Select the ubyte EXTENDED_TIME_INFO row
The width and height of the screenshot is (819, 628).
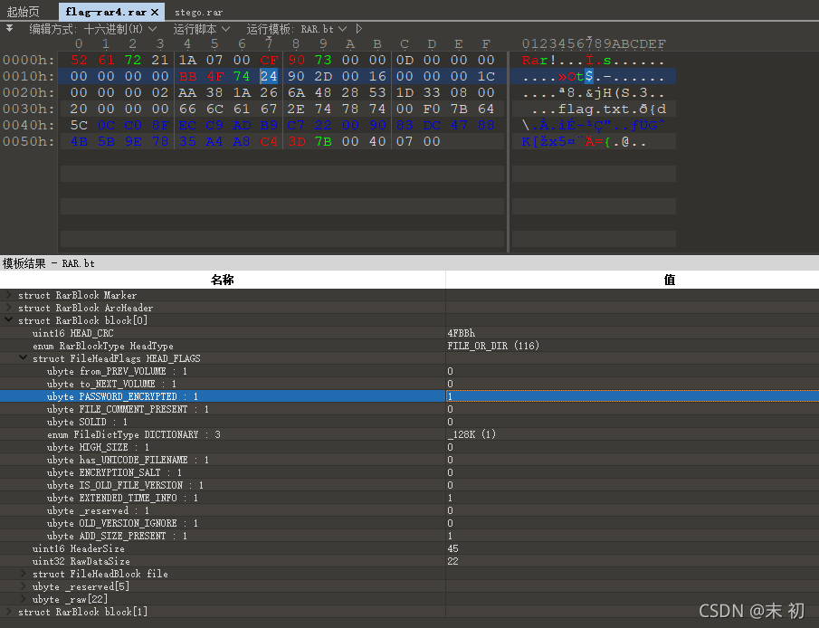pos(409,498)
